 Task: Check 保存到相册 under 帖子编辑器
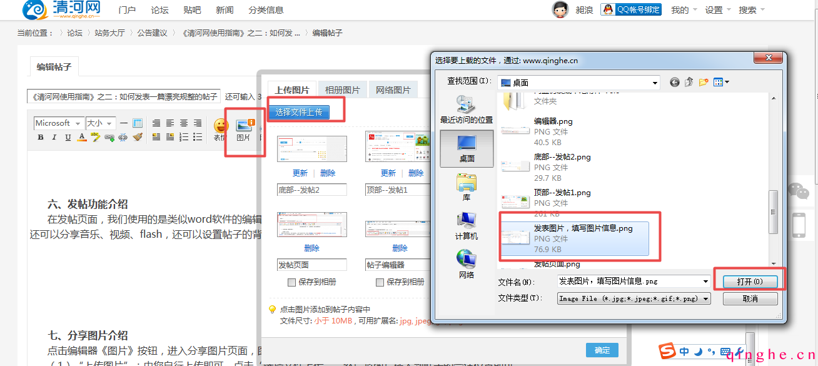[x=380, y=282]
